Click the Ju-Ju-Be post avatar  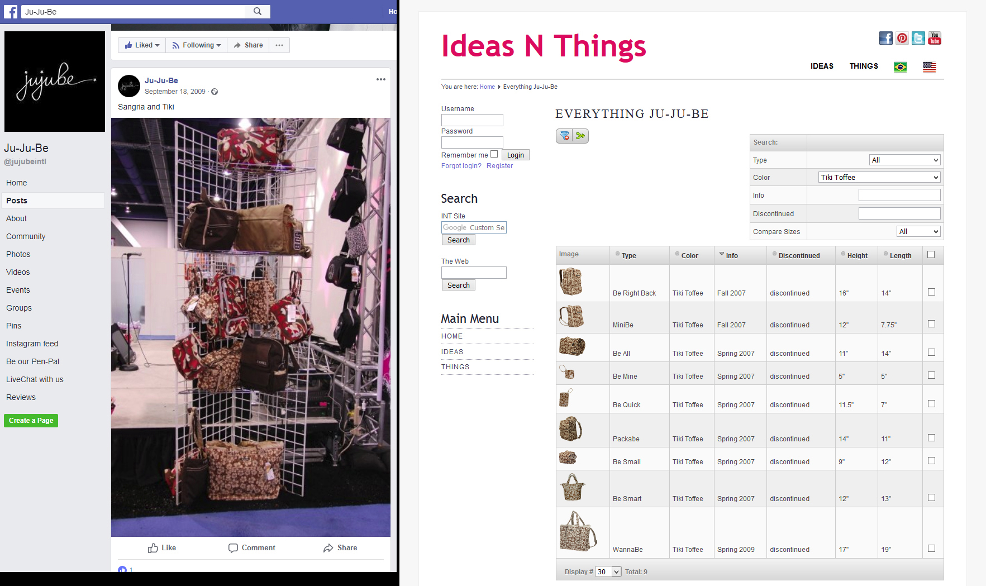(129, 86)
